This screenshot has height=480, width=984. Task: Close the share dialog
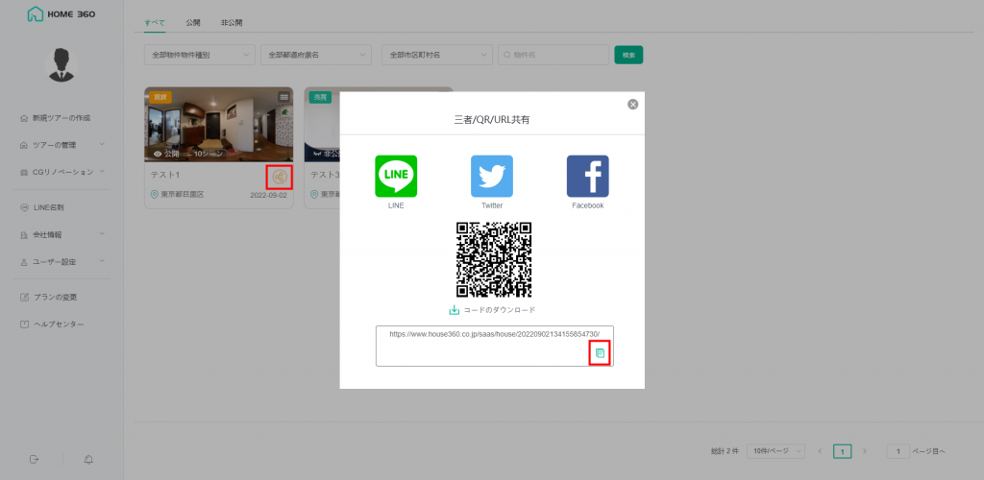[632, 104]
